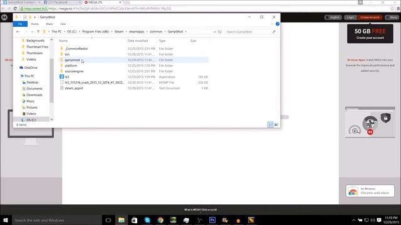
Task: Open Windows Start menu
Action: 6,220
